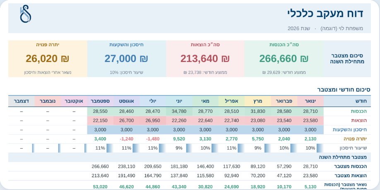Click the דצמבר column header
Viewport: 380px width, 190px height.
point(22,101)
